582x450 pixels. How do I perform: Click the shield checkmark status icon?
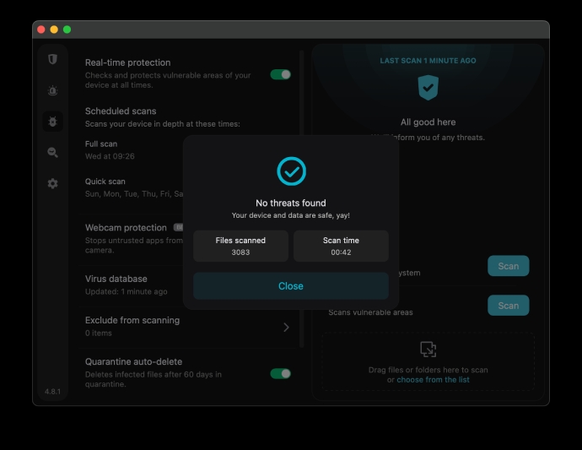coord(428,87)
